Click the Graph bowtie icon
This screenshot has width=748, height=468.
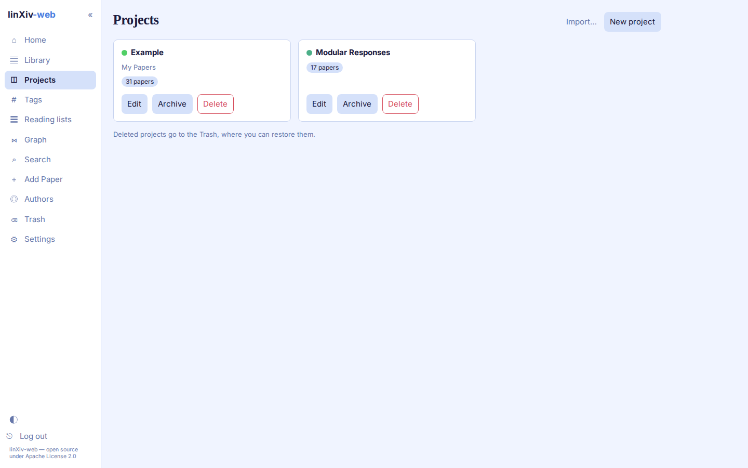pyautogui.click(x=14, y=140)
